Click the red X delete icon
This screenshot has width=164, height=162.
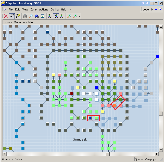click(x=6, y=16)
